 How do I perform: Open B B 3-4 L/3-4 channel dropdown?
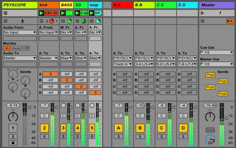pos(144,64)
